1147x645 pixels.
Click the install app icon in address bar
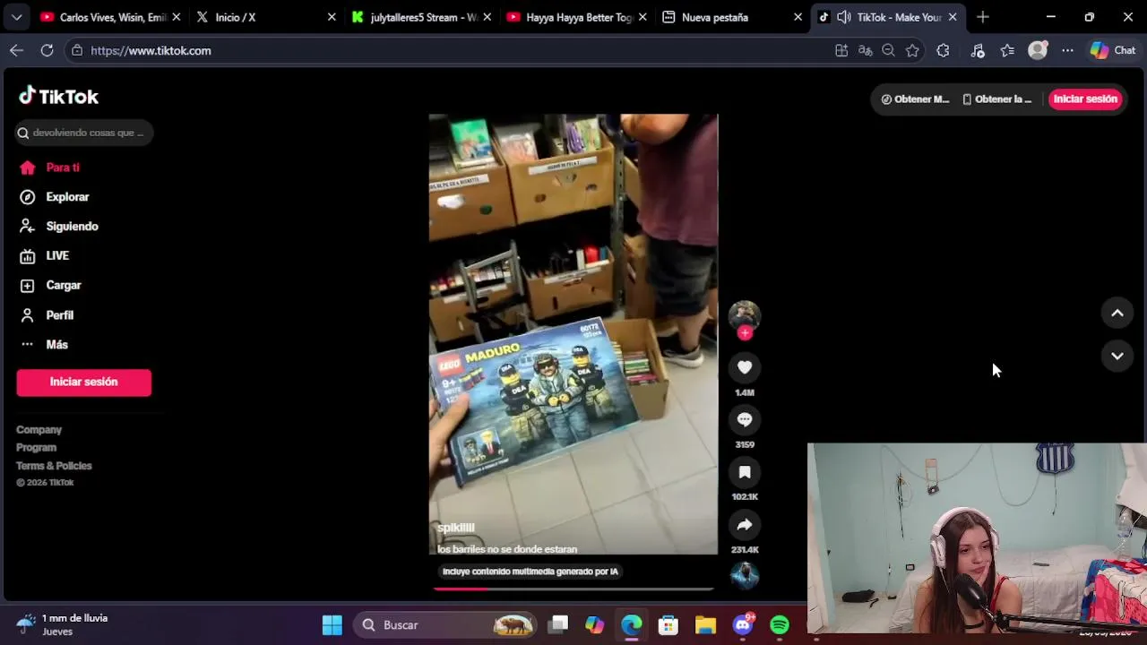(841, 51)
